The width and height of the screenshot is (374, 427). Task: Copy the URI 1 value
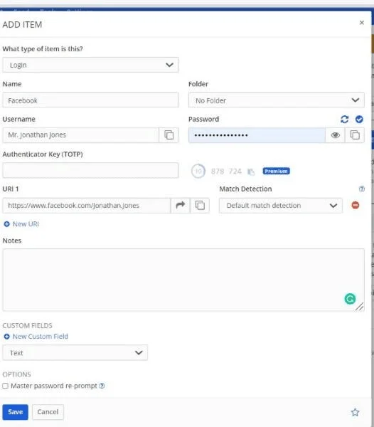click(x=200, y=206)
